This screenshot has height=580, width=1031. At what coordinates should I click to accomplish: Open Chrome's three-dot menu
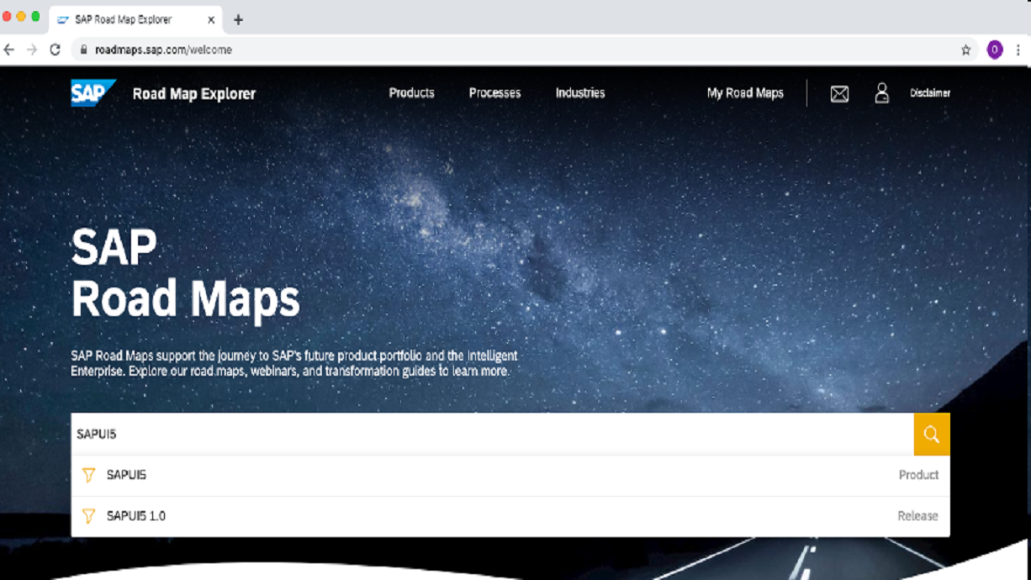(1018, 50)
